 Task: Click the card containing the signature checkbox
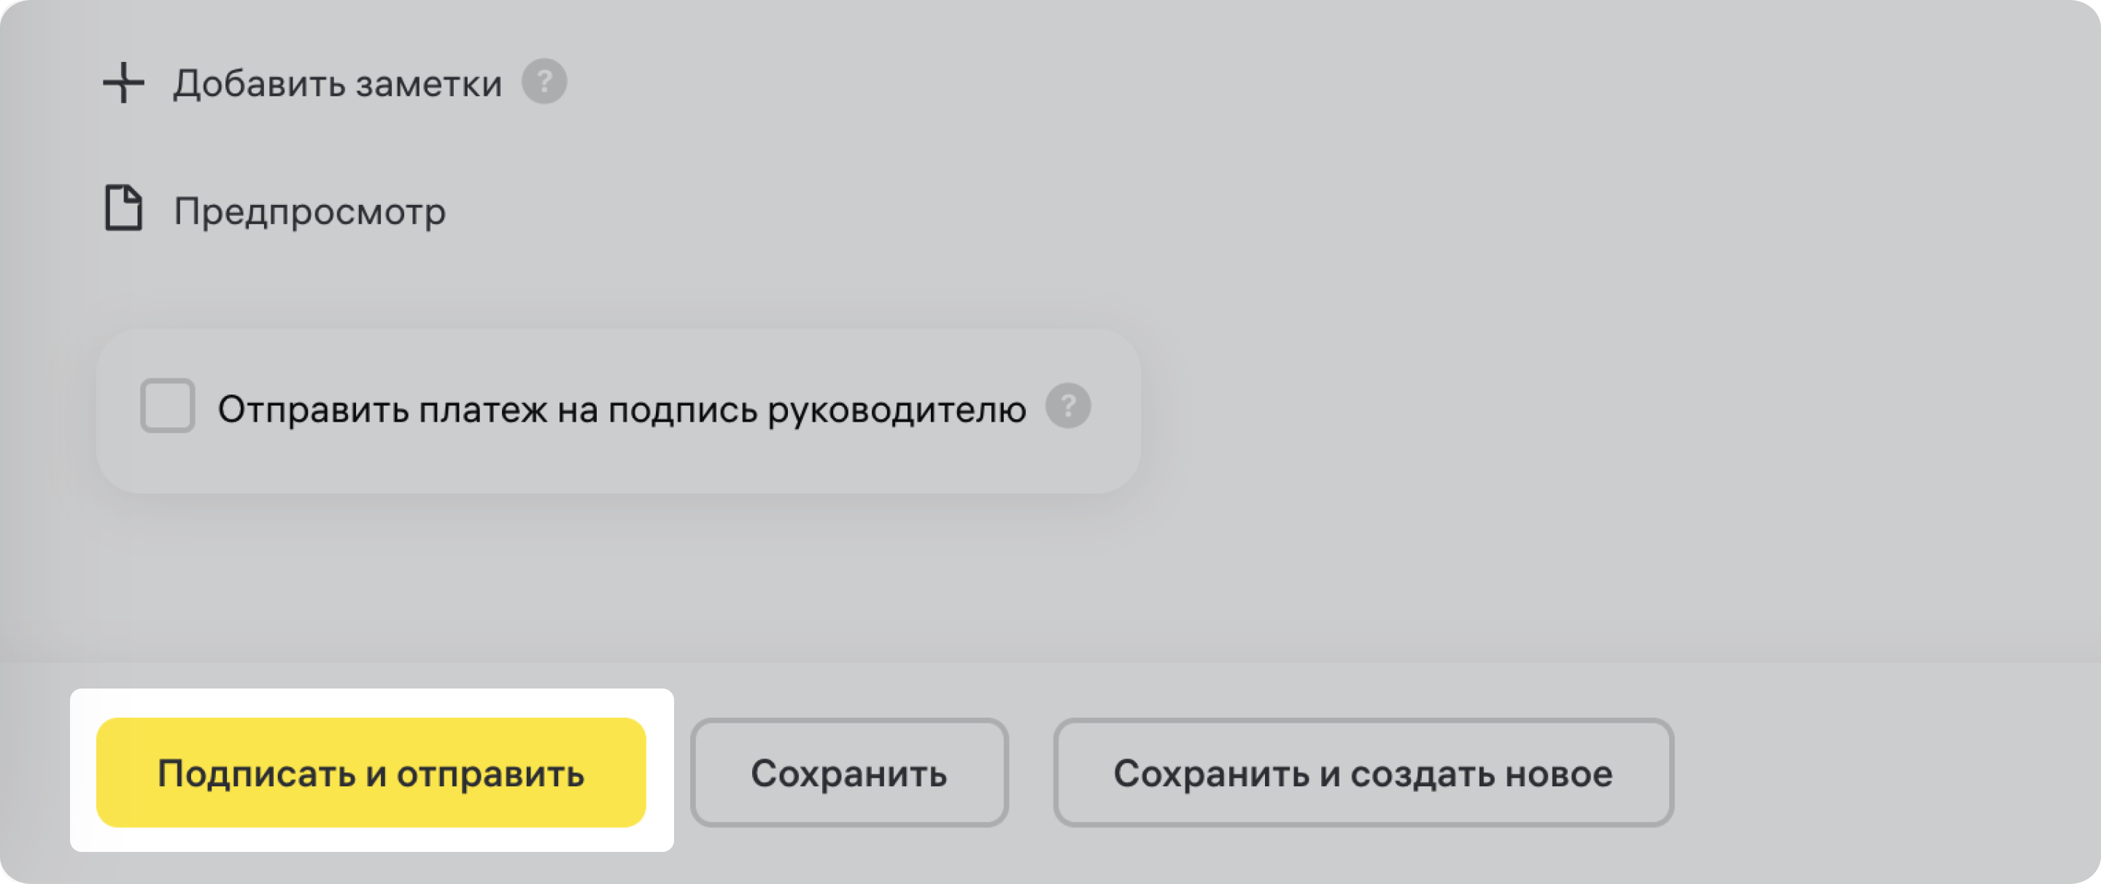(618, 465)
